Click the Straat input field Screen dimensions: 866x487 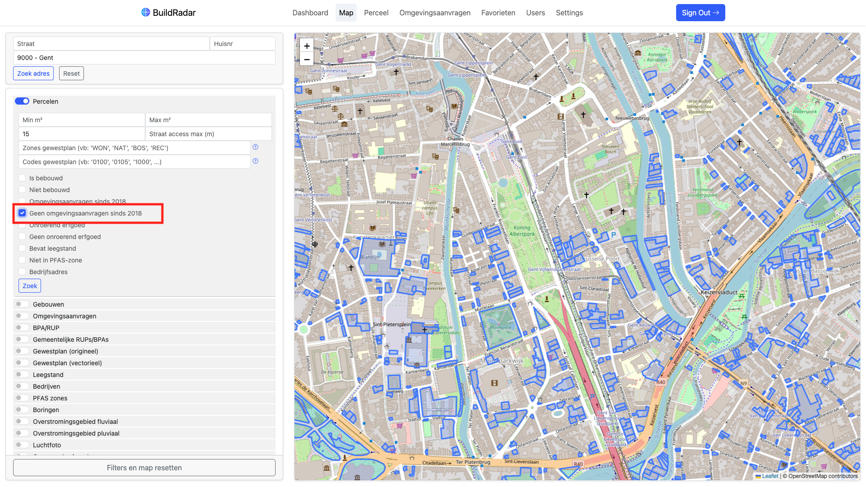[x=111, y=44]
